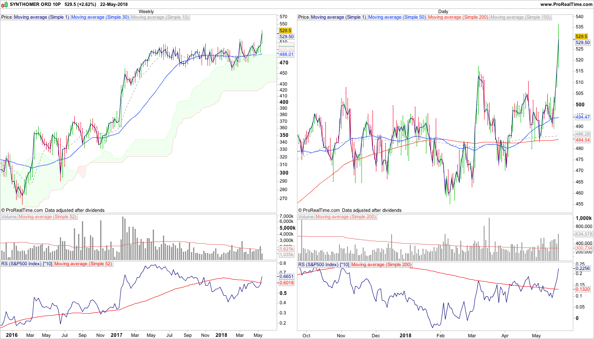Click the 1,035k volume value tag

286,255
